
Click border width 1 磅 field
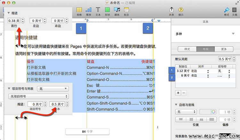click(x=226, y=112)
